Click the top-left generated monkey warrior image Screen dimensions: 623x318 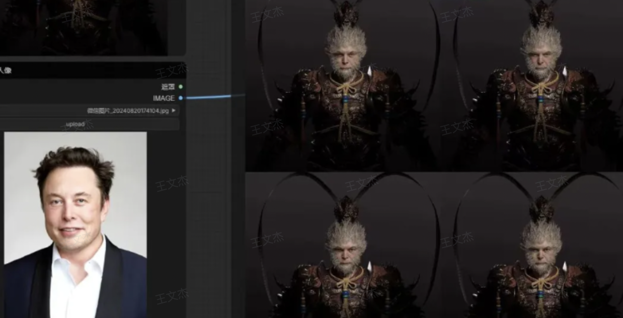point(343,86)
